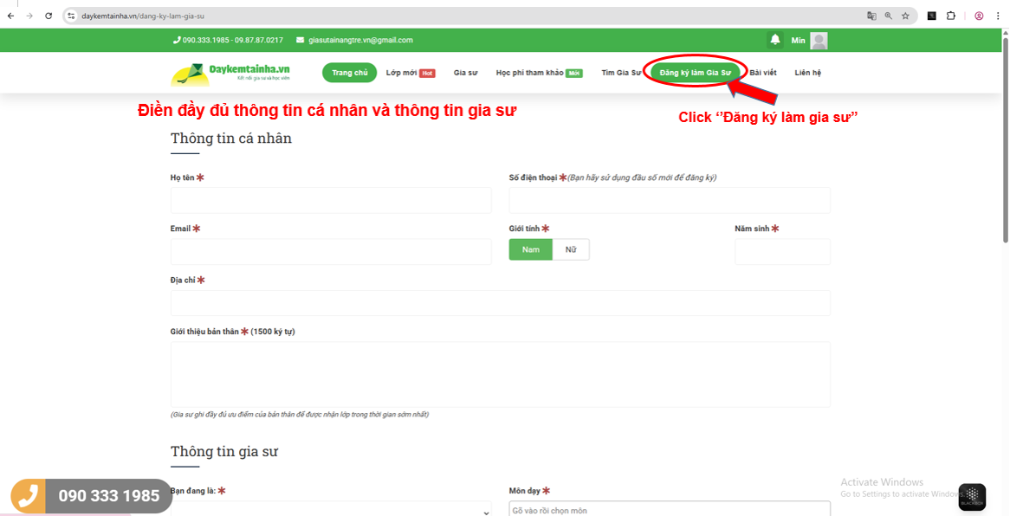Click the orange phone call icon
The height and width of the screenshot is (516, 1010).
pos(28,495)
